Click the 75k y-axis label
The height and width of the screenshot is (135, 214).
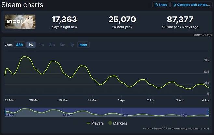[x=207, y=61]
